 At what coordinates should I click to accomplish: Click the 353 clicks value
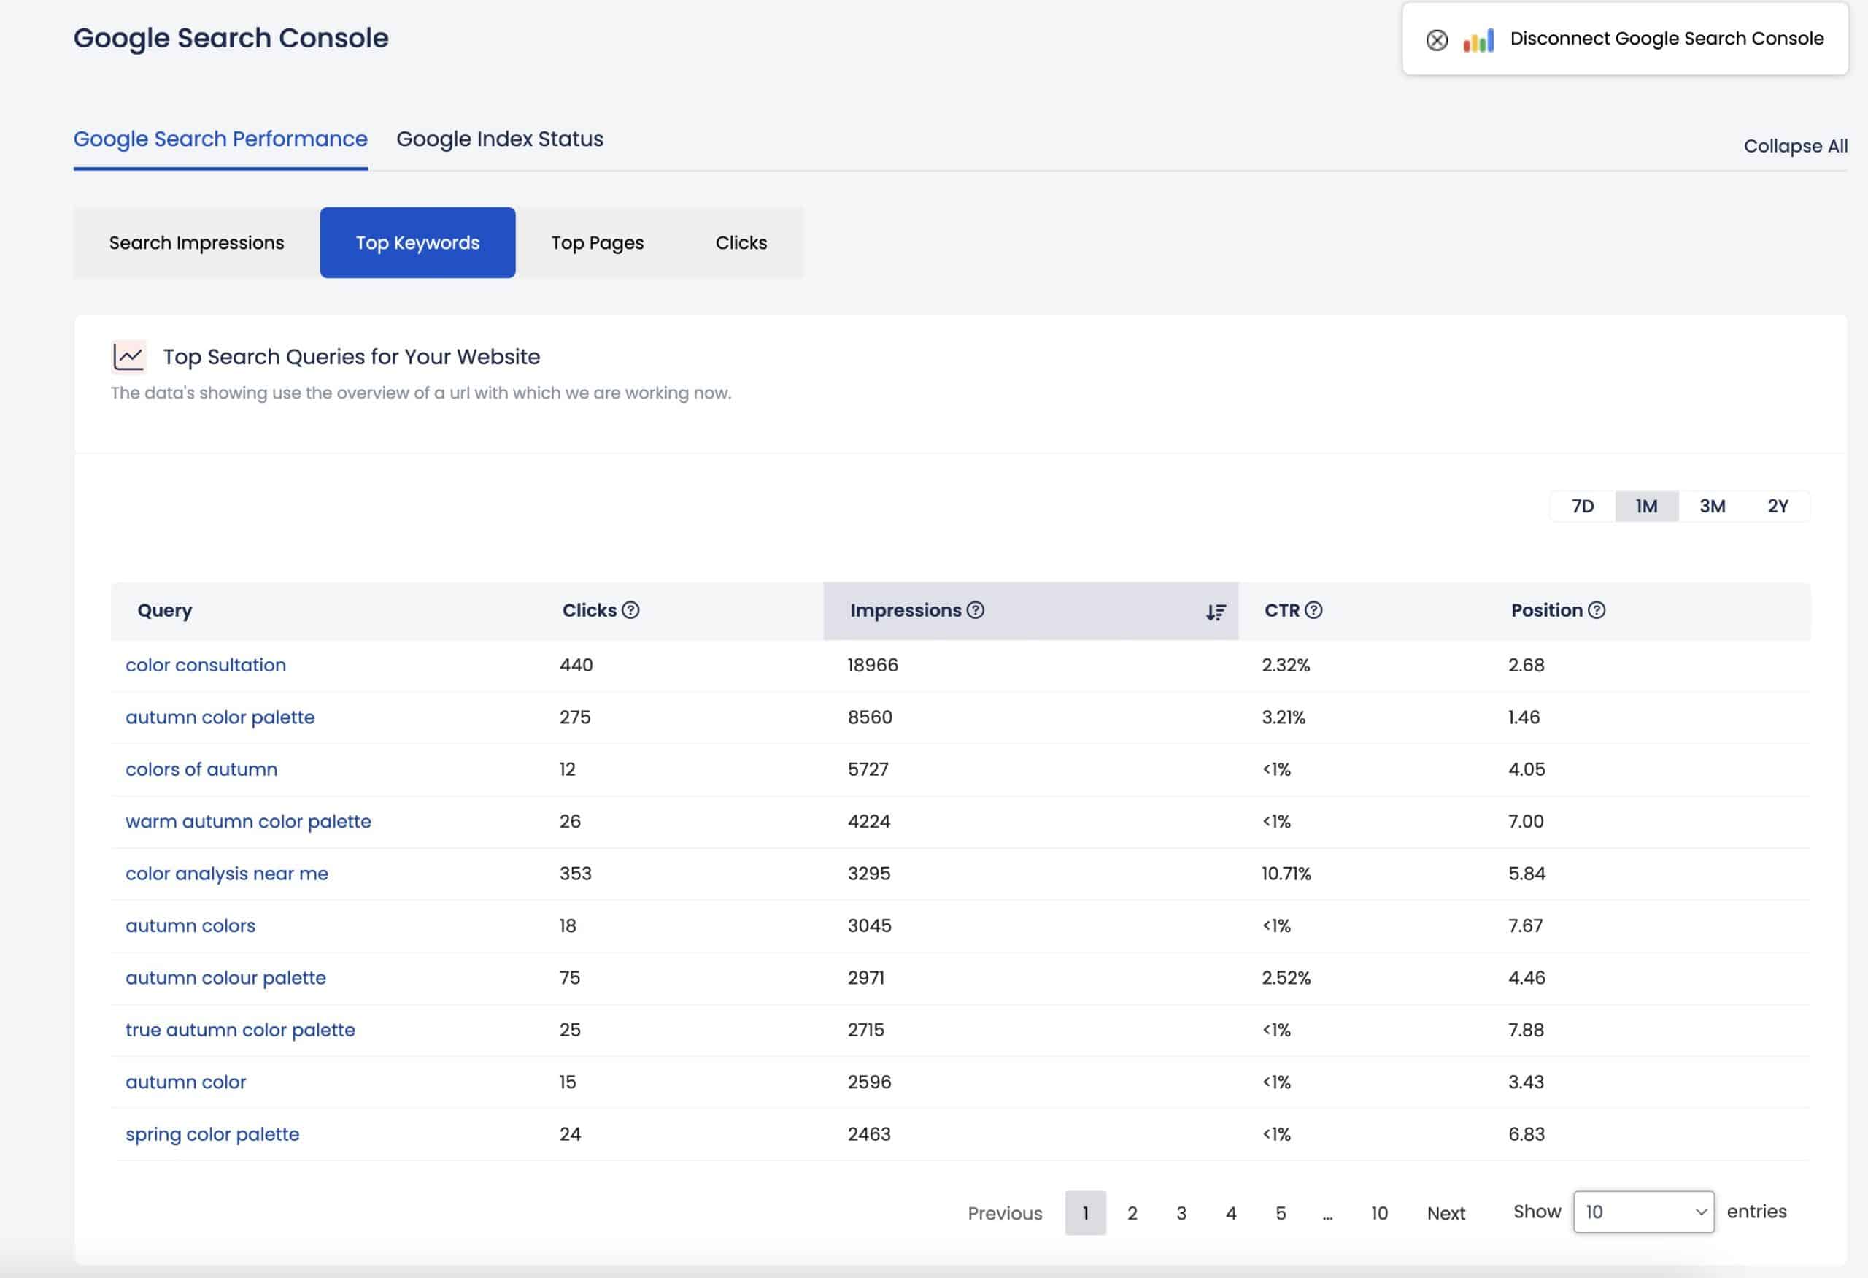576,874
